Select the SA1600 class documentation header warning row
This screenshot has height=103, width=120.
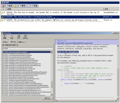coord(60,17)
